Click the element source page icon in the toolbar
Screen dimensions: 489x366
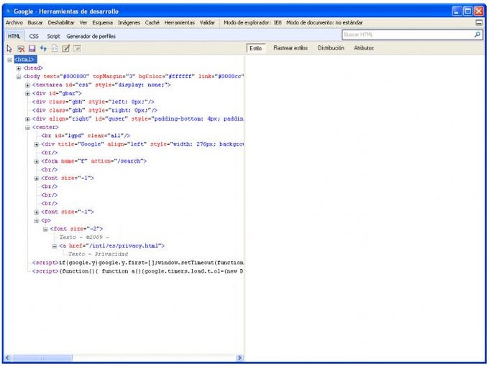click(55, 49)
